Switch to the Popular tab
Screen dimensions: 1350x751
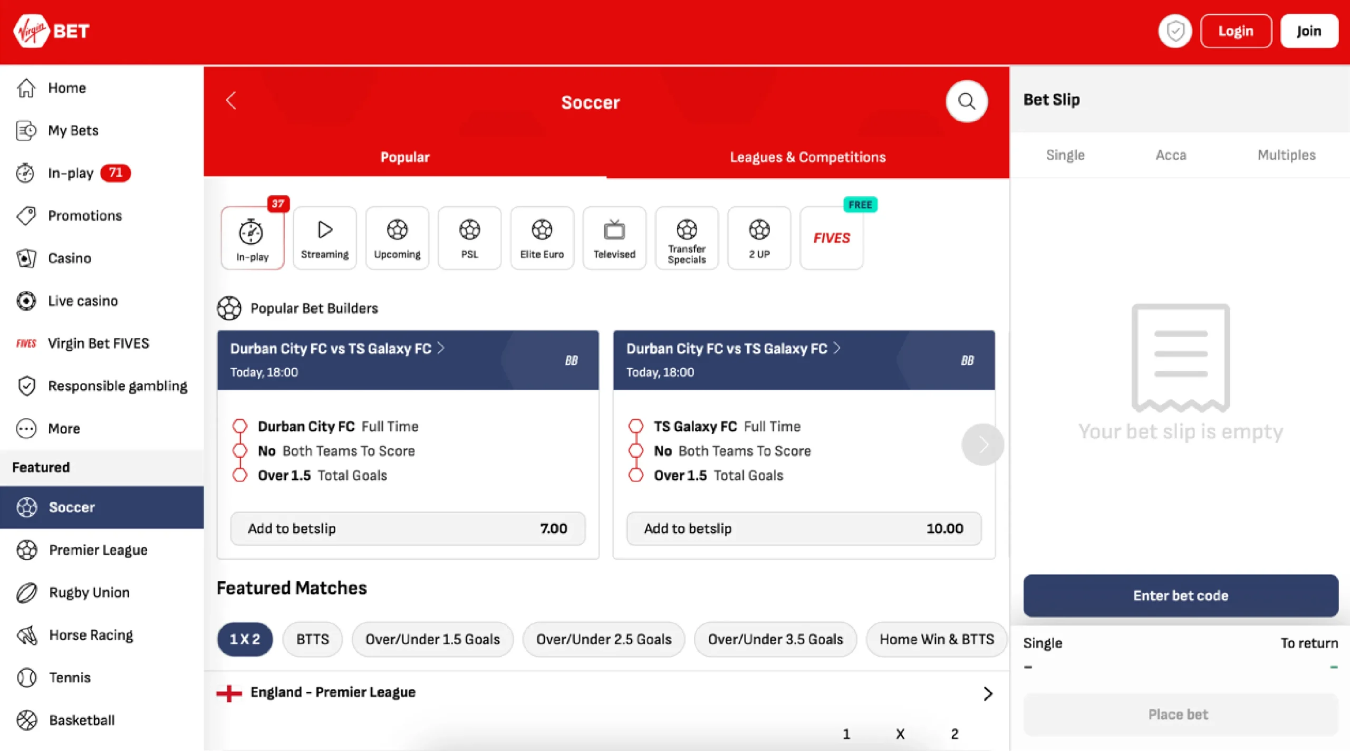tap(405, 157)
